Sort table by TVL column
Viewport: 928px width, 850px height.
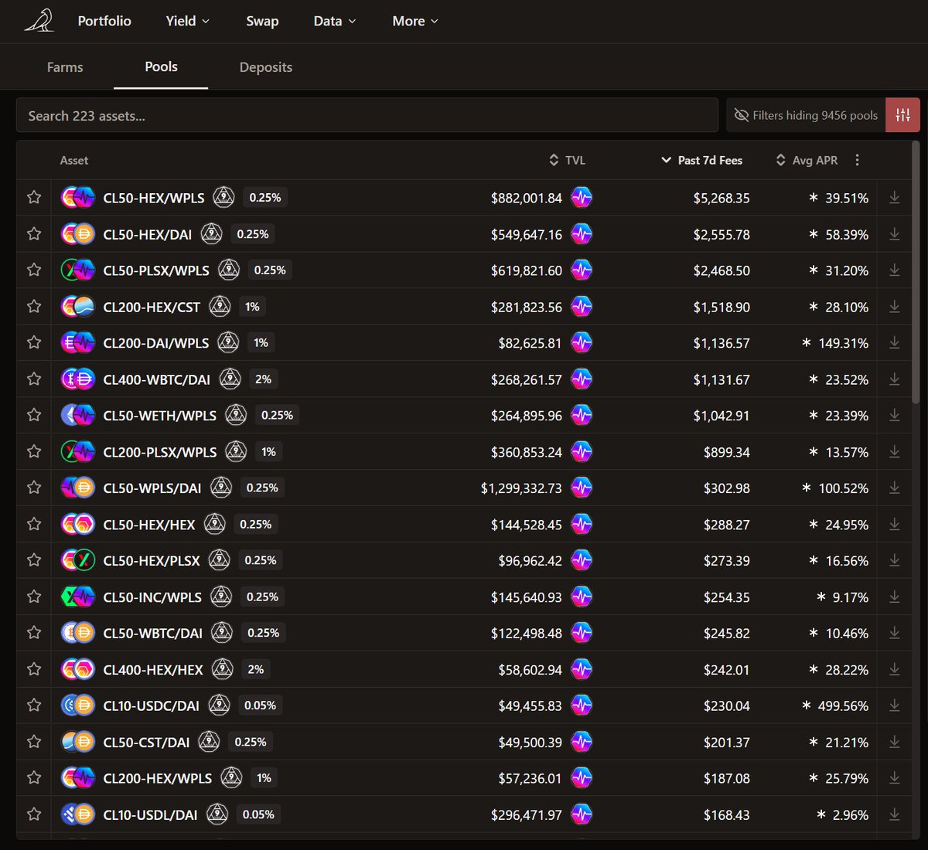coord(567,160)
